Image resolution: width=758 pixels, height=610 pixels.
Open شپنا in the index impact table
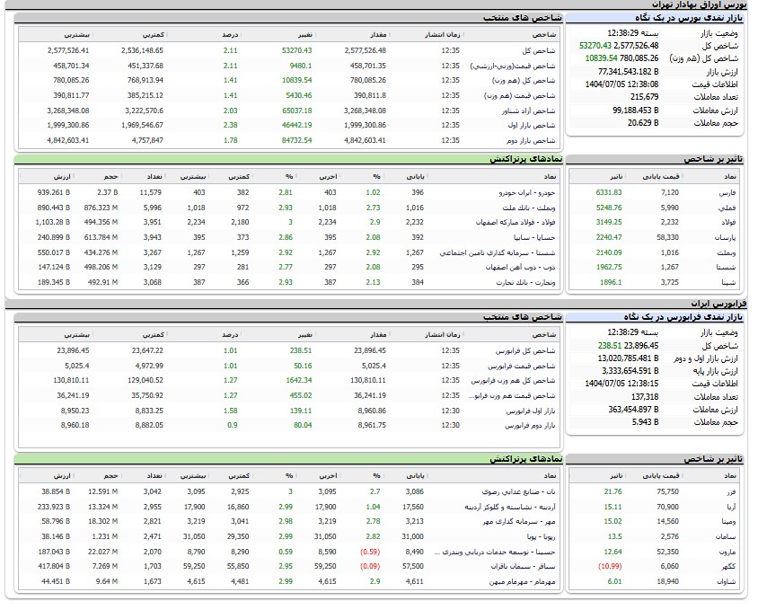coord(728,282)
